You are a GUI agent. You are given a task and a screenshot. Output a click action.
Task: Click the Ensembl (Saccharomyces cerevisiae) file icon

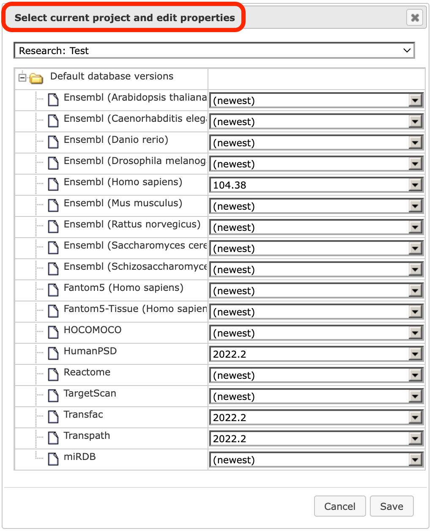pyautogui.click(x=53, y=248)
